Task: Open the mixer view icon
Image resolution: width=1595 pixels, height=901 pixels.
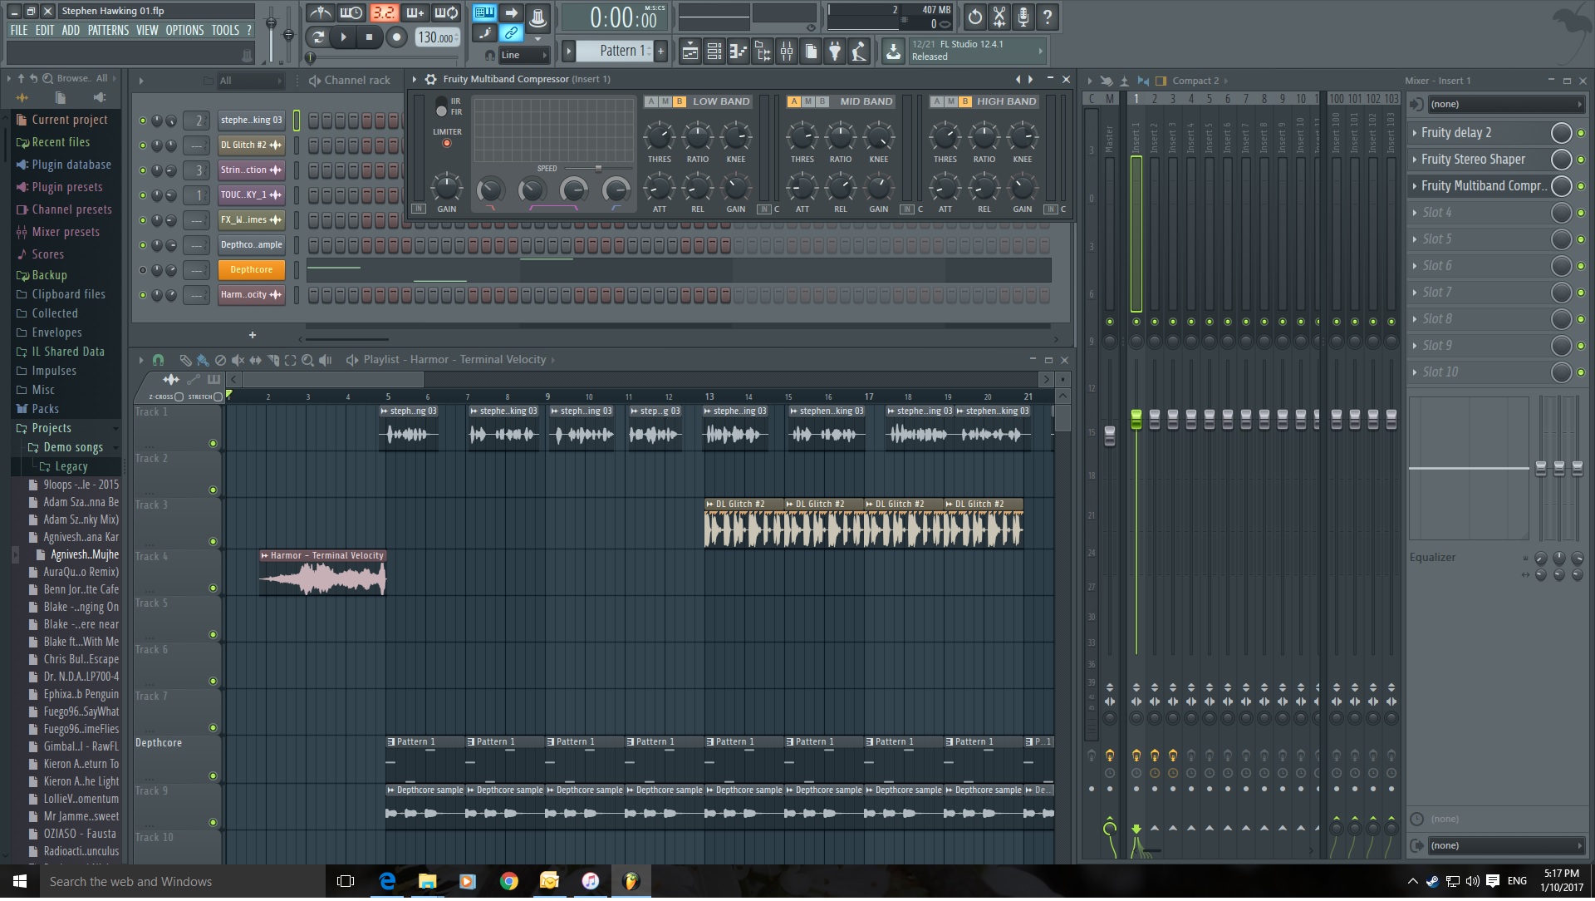Action: coord(786,52)
